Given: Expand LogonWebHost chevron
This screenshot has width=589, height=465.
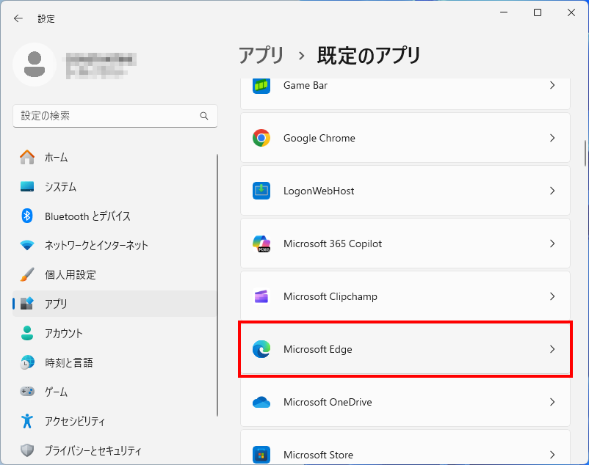Looking at the screenshot, I should tap(552, 191).
